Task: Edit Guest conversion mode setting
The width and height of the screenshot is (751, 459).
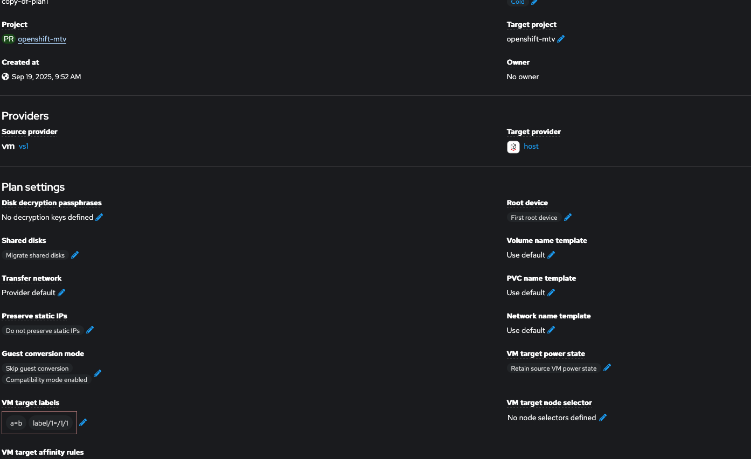Action: (x=98, y=373)
